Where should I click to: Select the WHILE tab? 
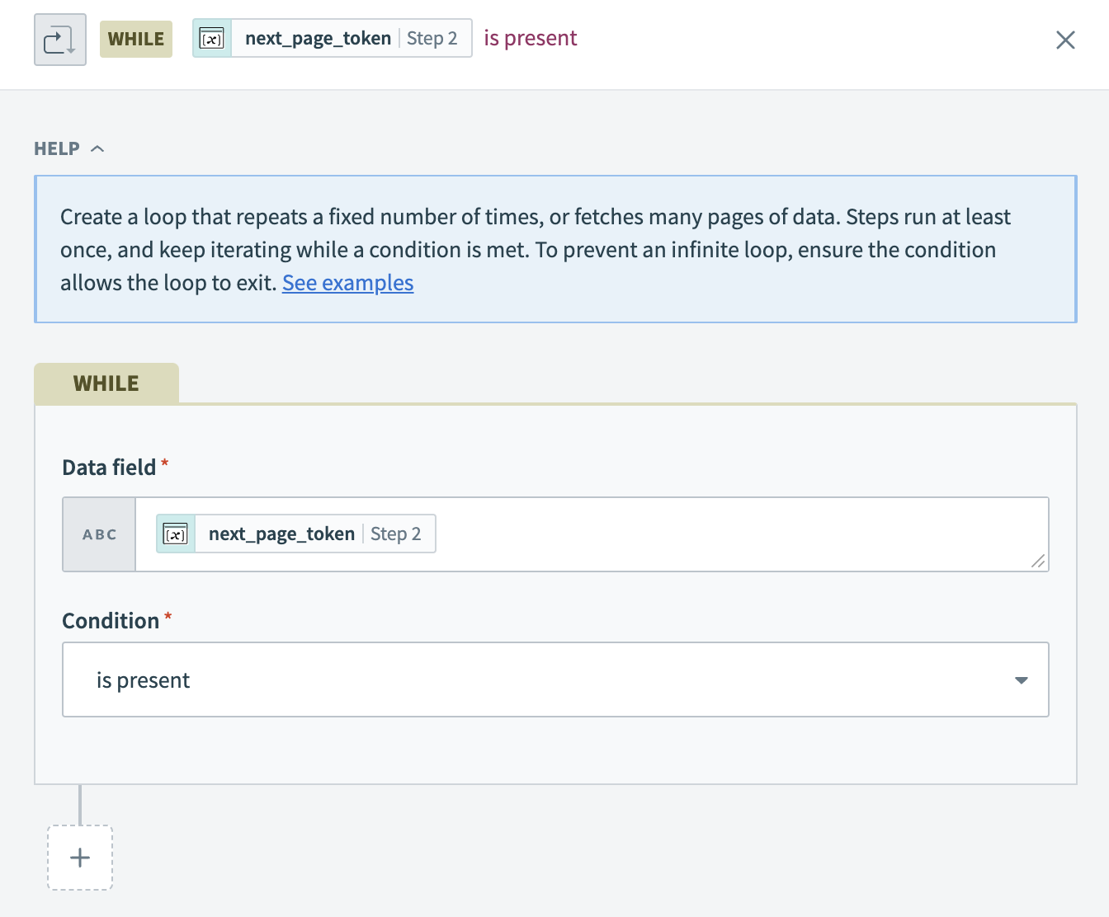pos(106,383)
